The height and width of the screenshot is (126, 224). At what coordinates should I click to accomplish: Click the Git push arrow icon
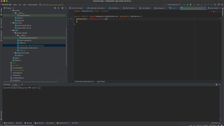tap(208, 5)
